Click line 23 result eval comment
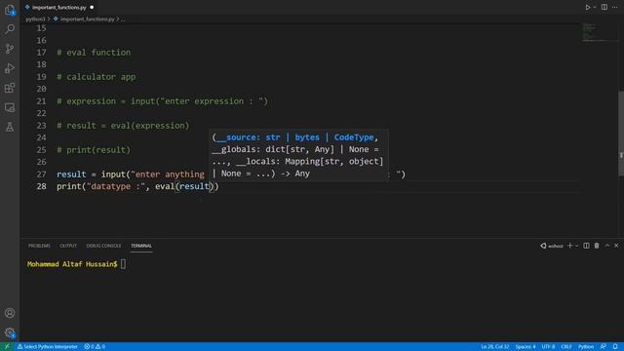This screenshot has width=624, height=351. [123, 126]
